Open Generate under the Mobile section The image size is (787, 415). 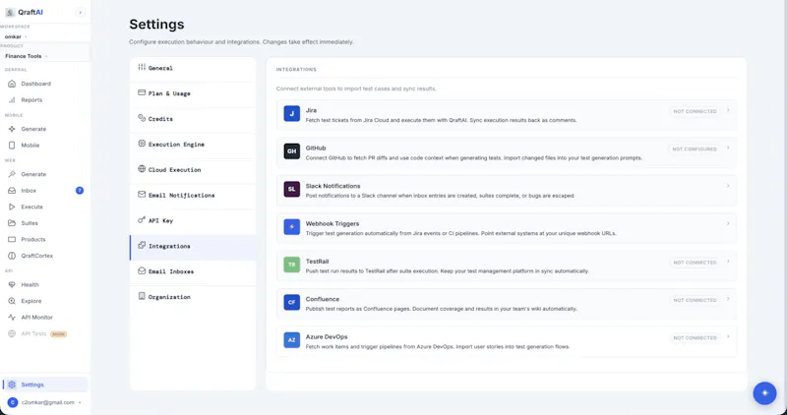pyautogui.click(x=45, y=129)
